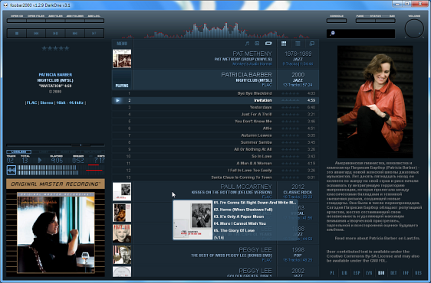Select track Bye Bye Blackbird
This screenshot has height=283, width=431.
coord(215,93)
